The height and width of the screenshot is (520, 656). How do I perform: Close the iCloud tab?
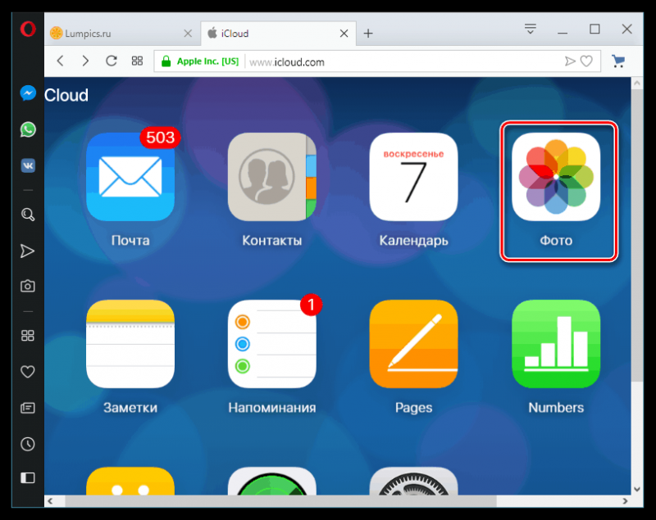click(344, 34)
